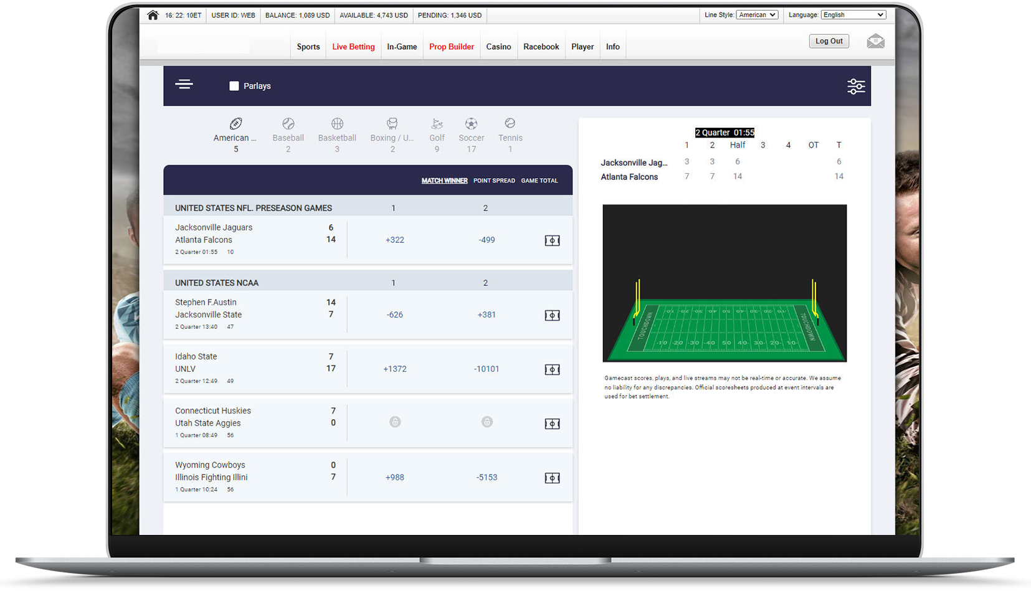
Task: Bet Illinois Fighting Illini at -5153
Action: point(487,477)
